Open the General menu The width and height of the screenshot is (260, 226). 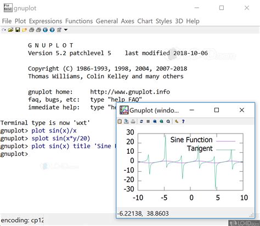coord(107,21)
